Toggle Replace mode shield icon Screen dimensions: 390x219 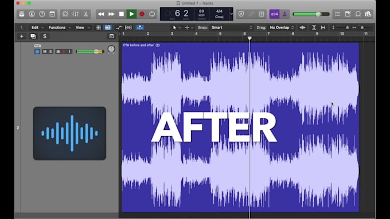241,14
